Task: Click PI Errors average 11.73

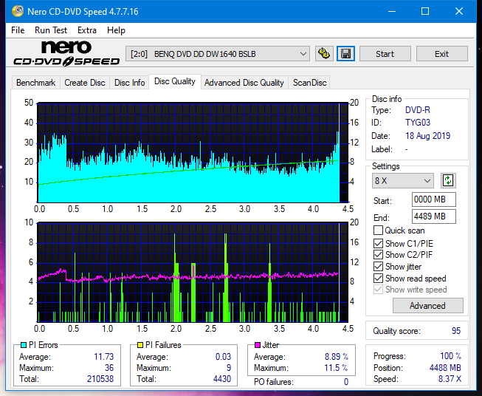Action: coord(103,356)
